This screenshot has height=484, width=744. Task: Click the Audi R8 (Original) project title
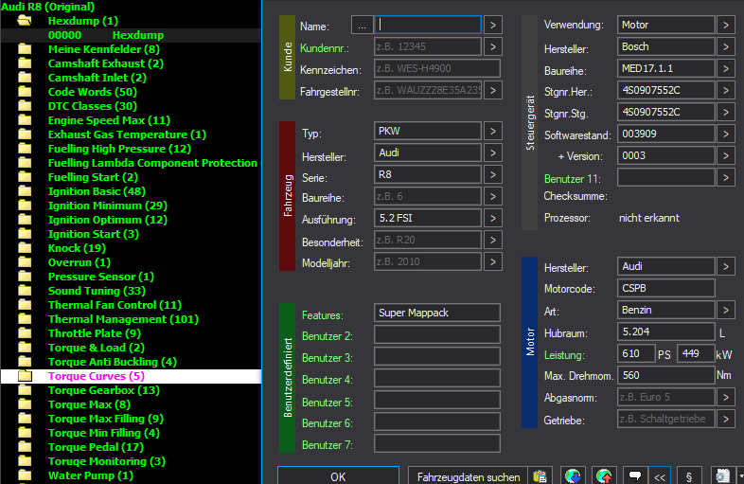coord(48,7)
